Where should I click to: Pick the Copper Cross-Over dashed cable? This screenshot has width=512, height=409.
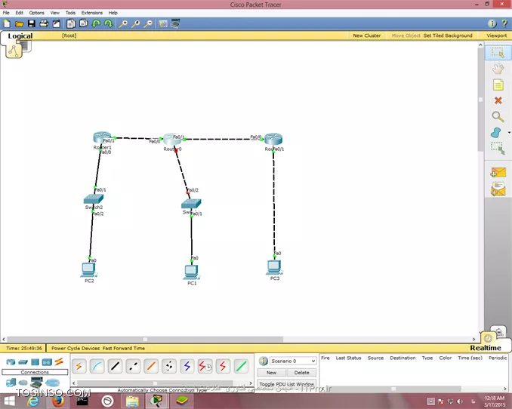point(133,366)
